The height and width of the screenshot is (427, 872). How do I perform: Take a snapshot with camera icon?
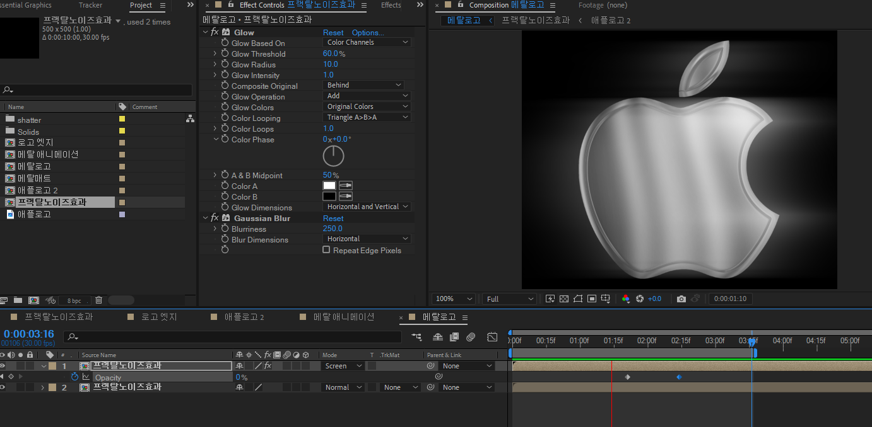click(681, 299)
